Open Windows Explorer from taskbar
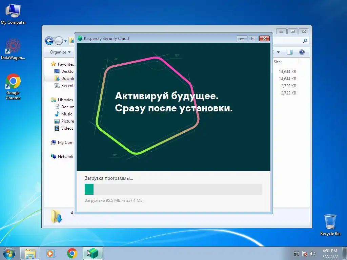 click(x=30, y=253)
